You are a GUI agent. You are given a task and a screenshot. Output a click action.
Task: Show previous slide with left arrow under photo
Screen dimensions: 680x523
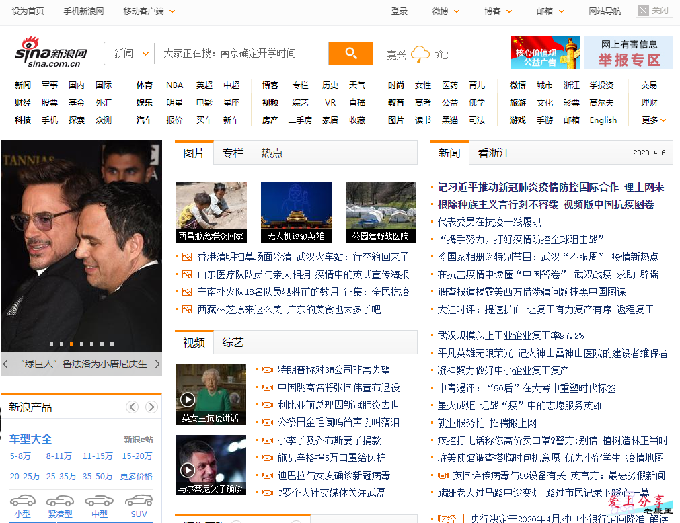pyautogui.click(x=5, y=364)
